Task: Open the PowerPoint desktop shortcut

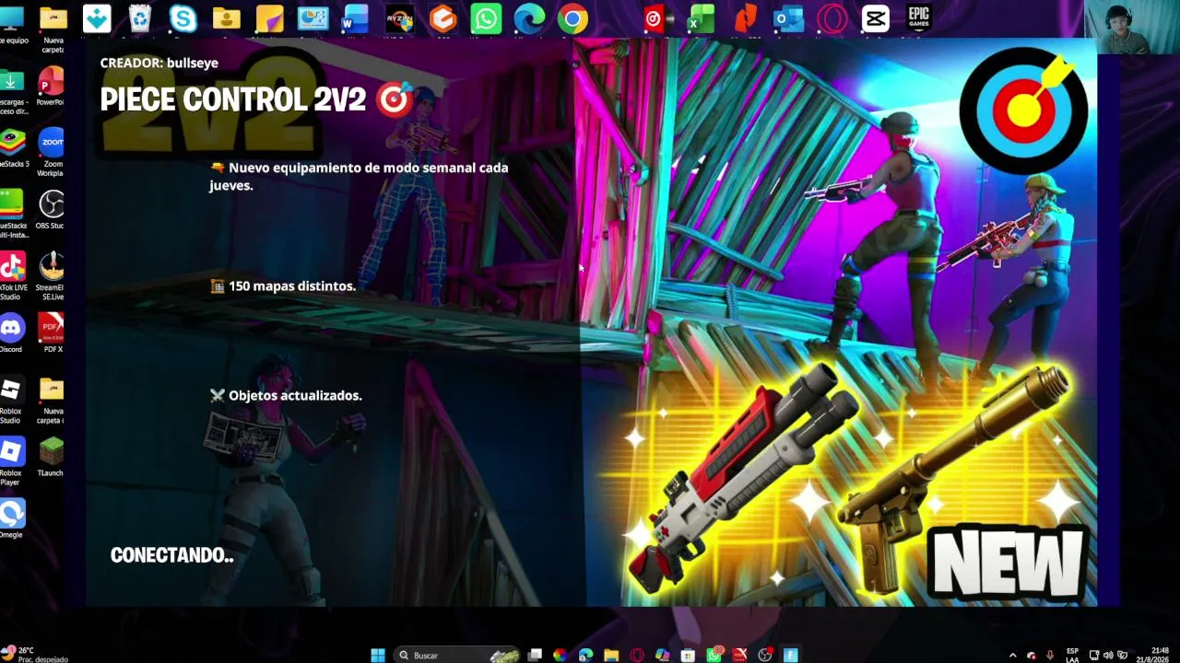Action: point(51,87)
